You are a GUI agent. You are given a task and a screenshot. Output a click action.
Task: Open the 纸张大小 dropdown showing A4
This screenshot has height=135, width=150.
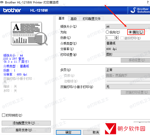(127, 26)
